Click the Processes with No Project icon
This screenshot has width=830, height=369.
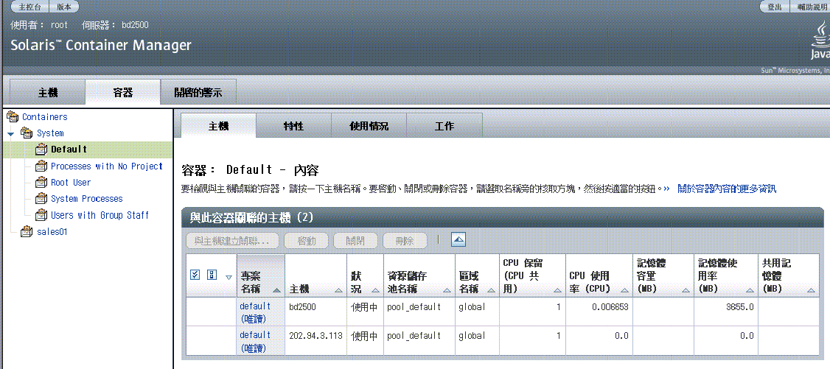(x=41, y=166)
